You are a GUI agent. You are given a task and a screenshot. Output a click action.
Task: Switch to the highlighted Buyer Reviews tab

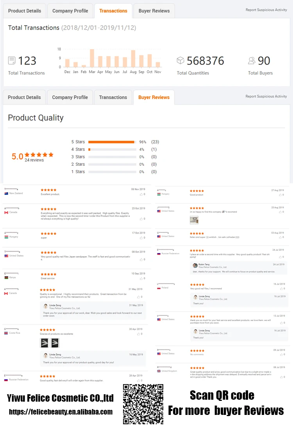click(x=154, y=97)
